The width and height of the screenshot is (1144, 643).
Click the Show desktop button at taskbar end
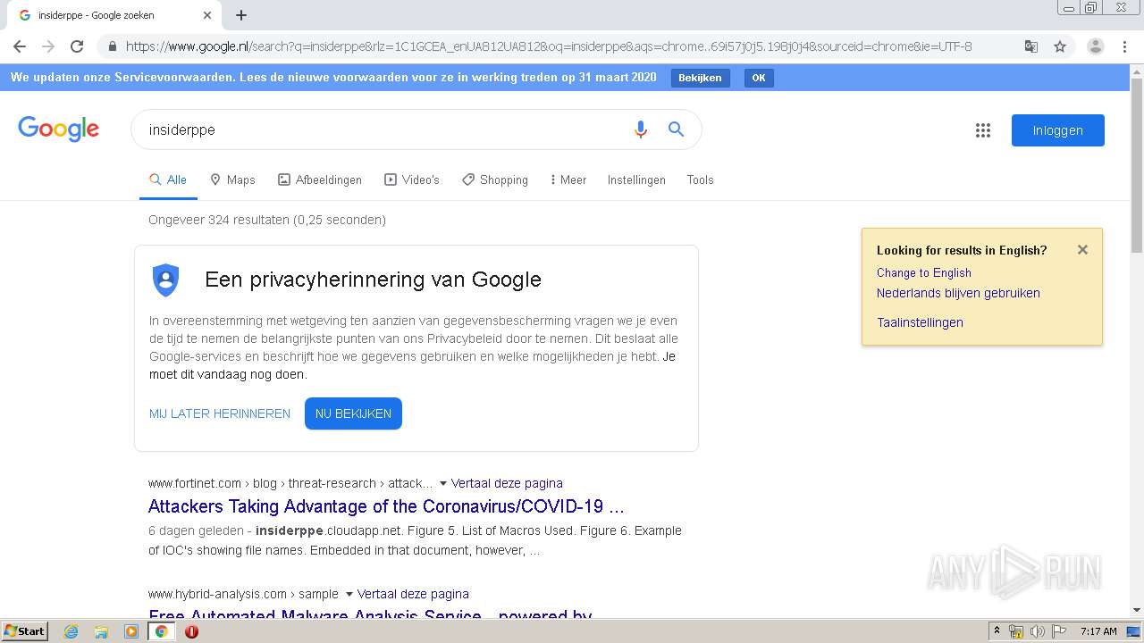(x=1133, y=631)
